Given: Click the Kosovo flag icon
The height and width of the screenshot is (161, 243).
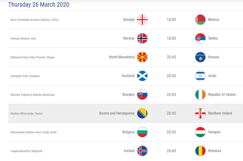Looking at the screenshot, I should click(x=200, y=57).
